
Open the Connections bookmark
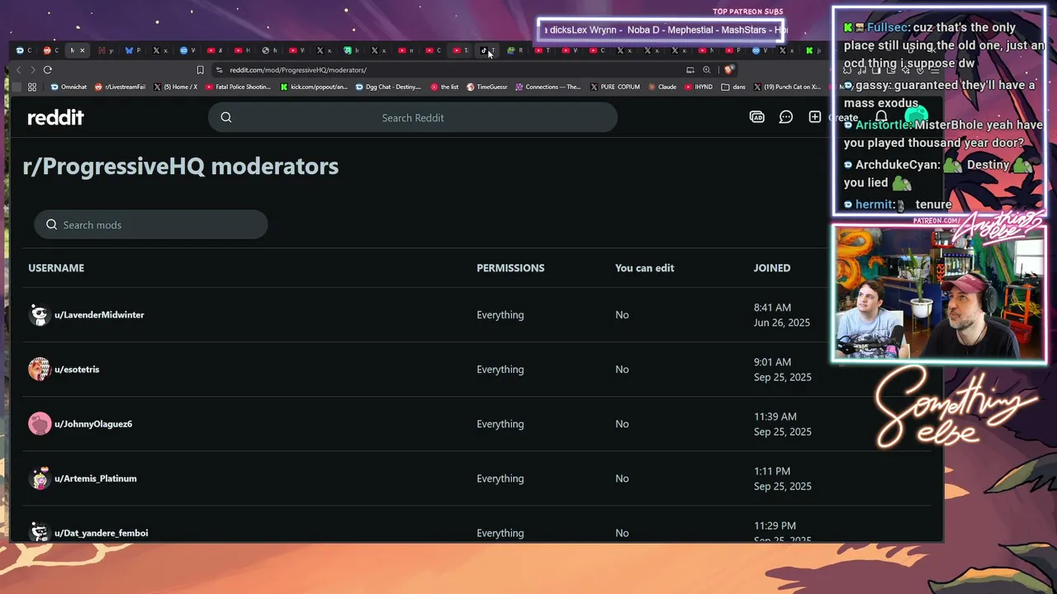[548, 87]
